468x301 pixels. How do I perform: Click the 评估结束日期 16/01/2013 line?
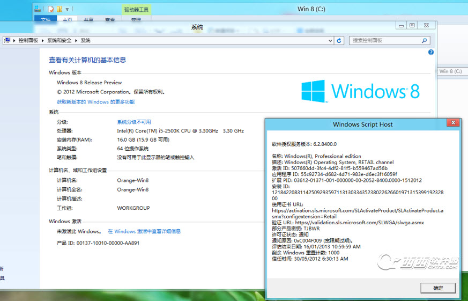coord(316,247)
